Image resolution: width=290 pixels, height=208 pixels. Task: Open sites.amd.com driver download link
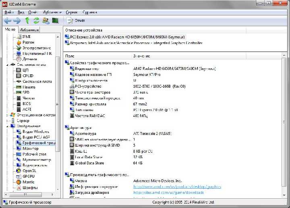click(x=168, y=192)
